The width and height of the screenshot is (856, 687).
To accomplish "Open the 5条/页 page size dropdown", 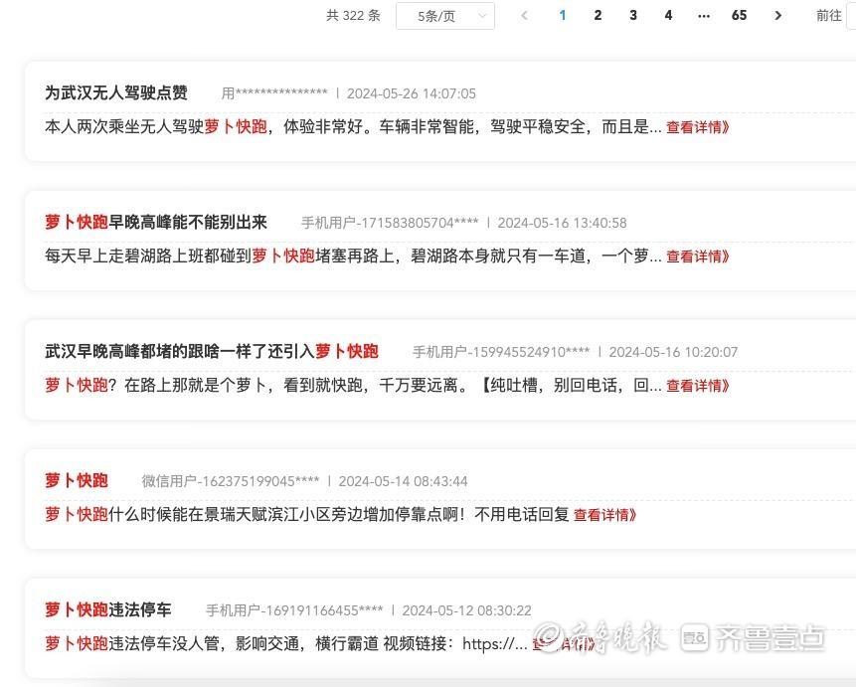I will [x=445, y=16].
